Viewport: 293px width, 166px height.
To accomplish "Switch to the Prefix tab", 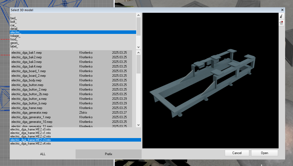I will pos(108,154).
